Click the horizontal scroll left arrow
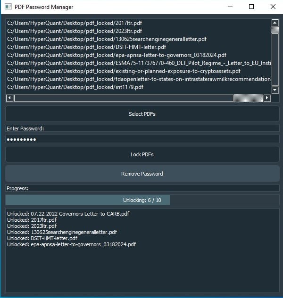The height and width of the screenshot is (298, 283). pos(9,98)
